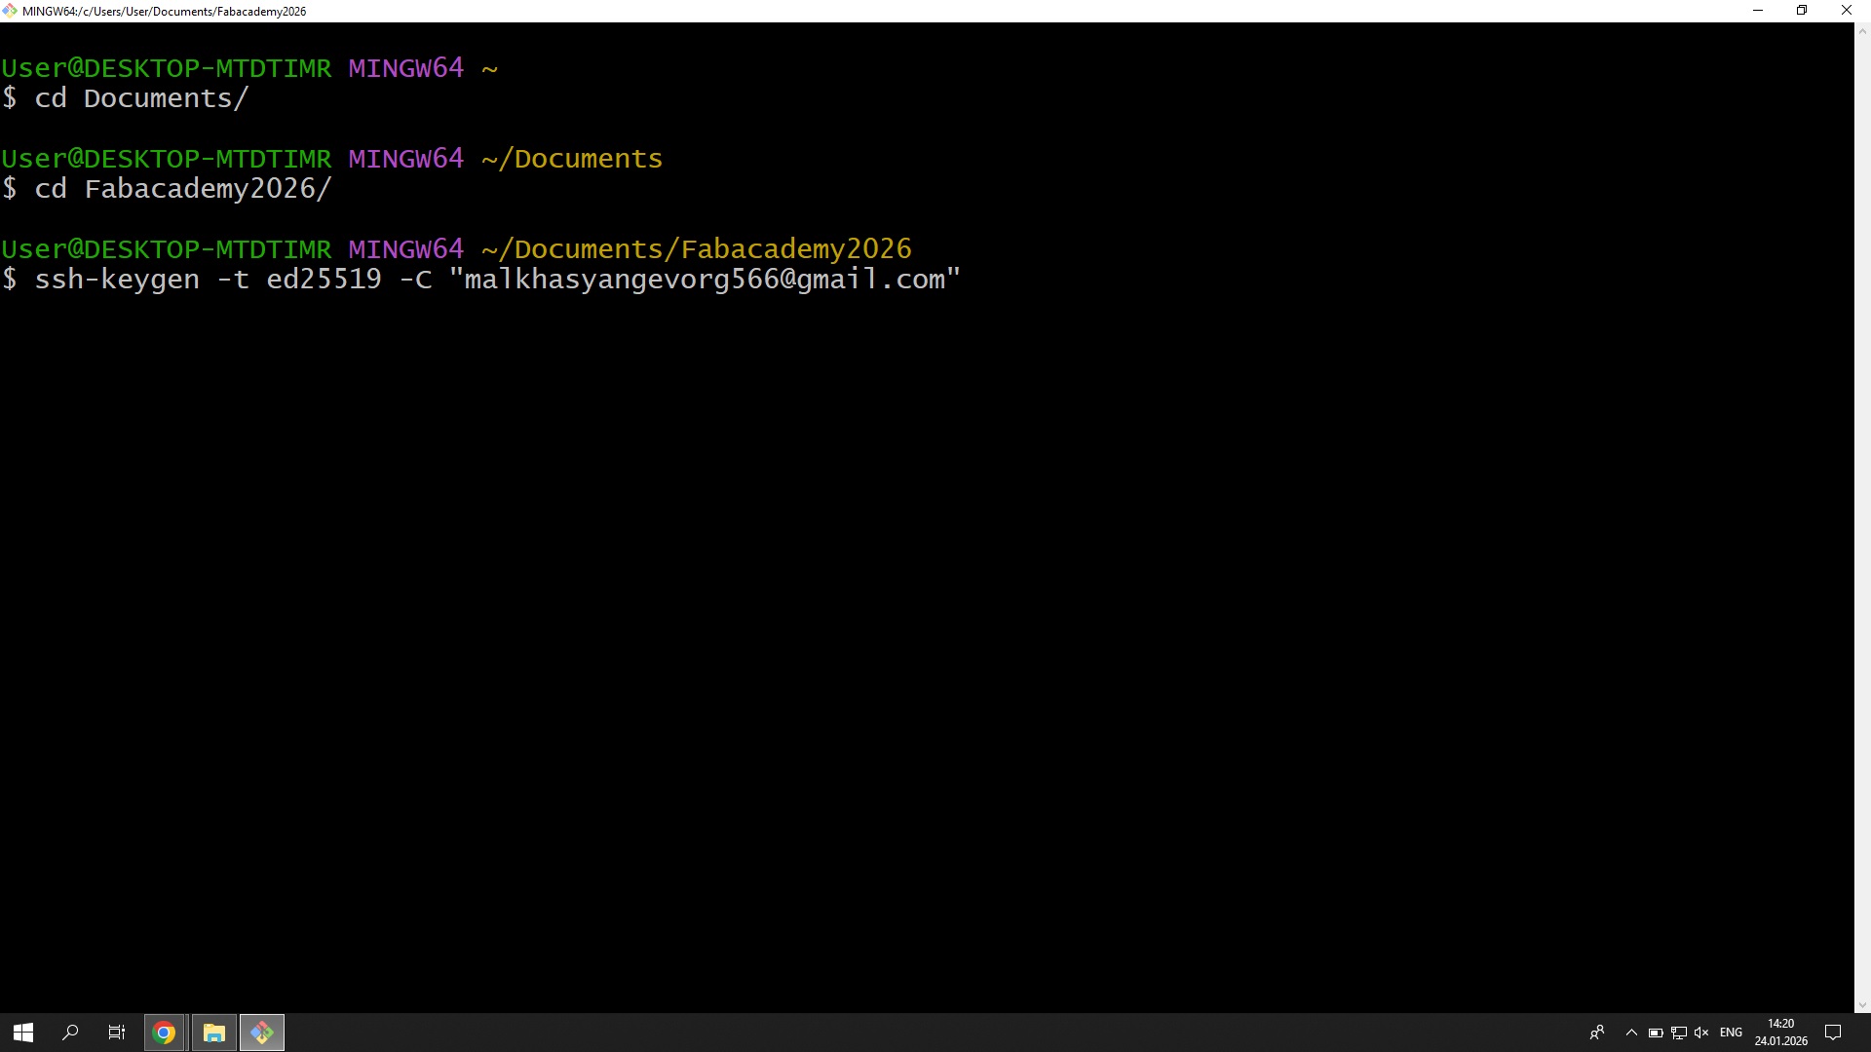
Task: Restore down the terminal window
Action: (1802, 11)
